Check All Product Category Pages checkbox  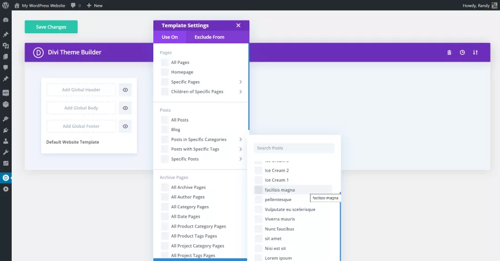pyautogui.click(x=164, y=226)
